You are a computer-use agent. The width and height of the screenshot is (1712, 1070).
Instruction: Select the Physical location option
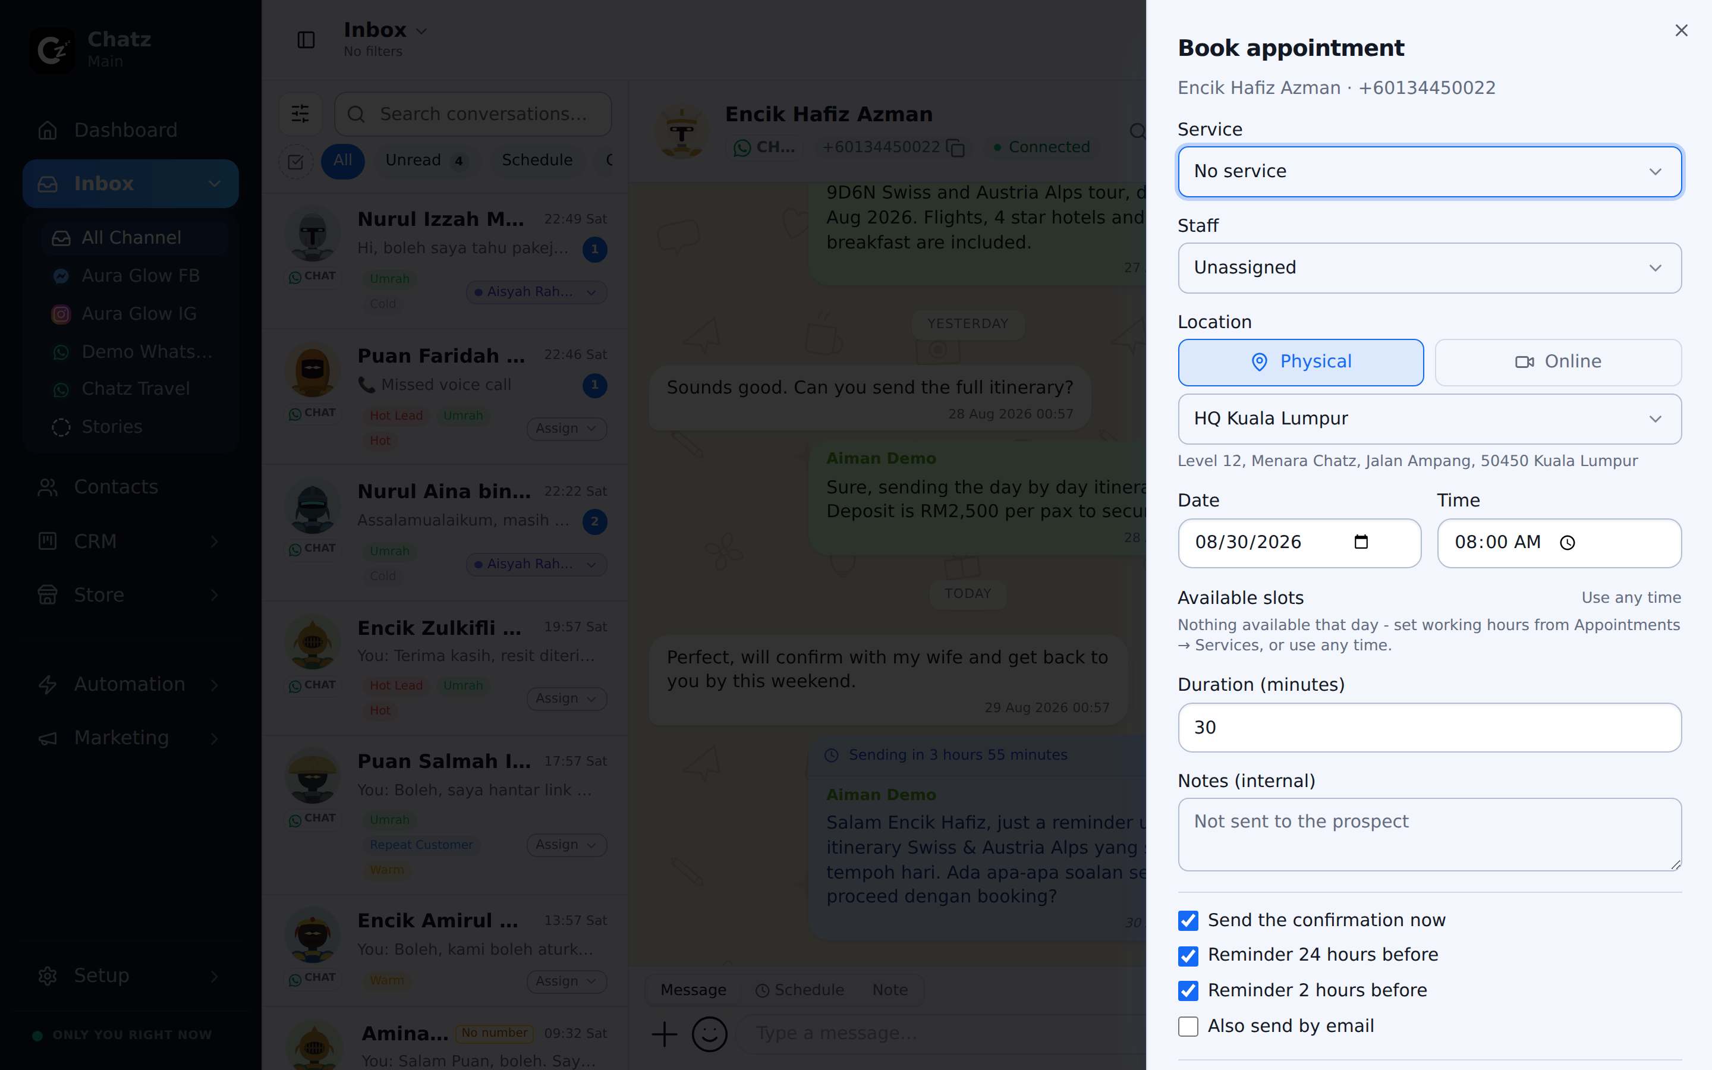click(1300, 361)
